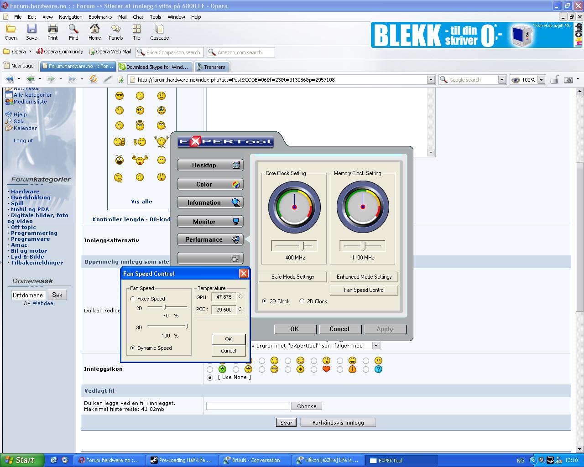
Task: Switch to the Download Skype tab
Action: [x=154, y=67]
